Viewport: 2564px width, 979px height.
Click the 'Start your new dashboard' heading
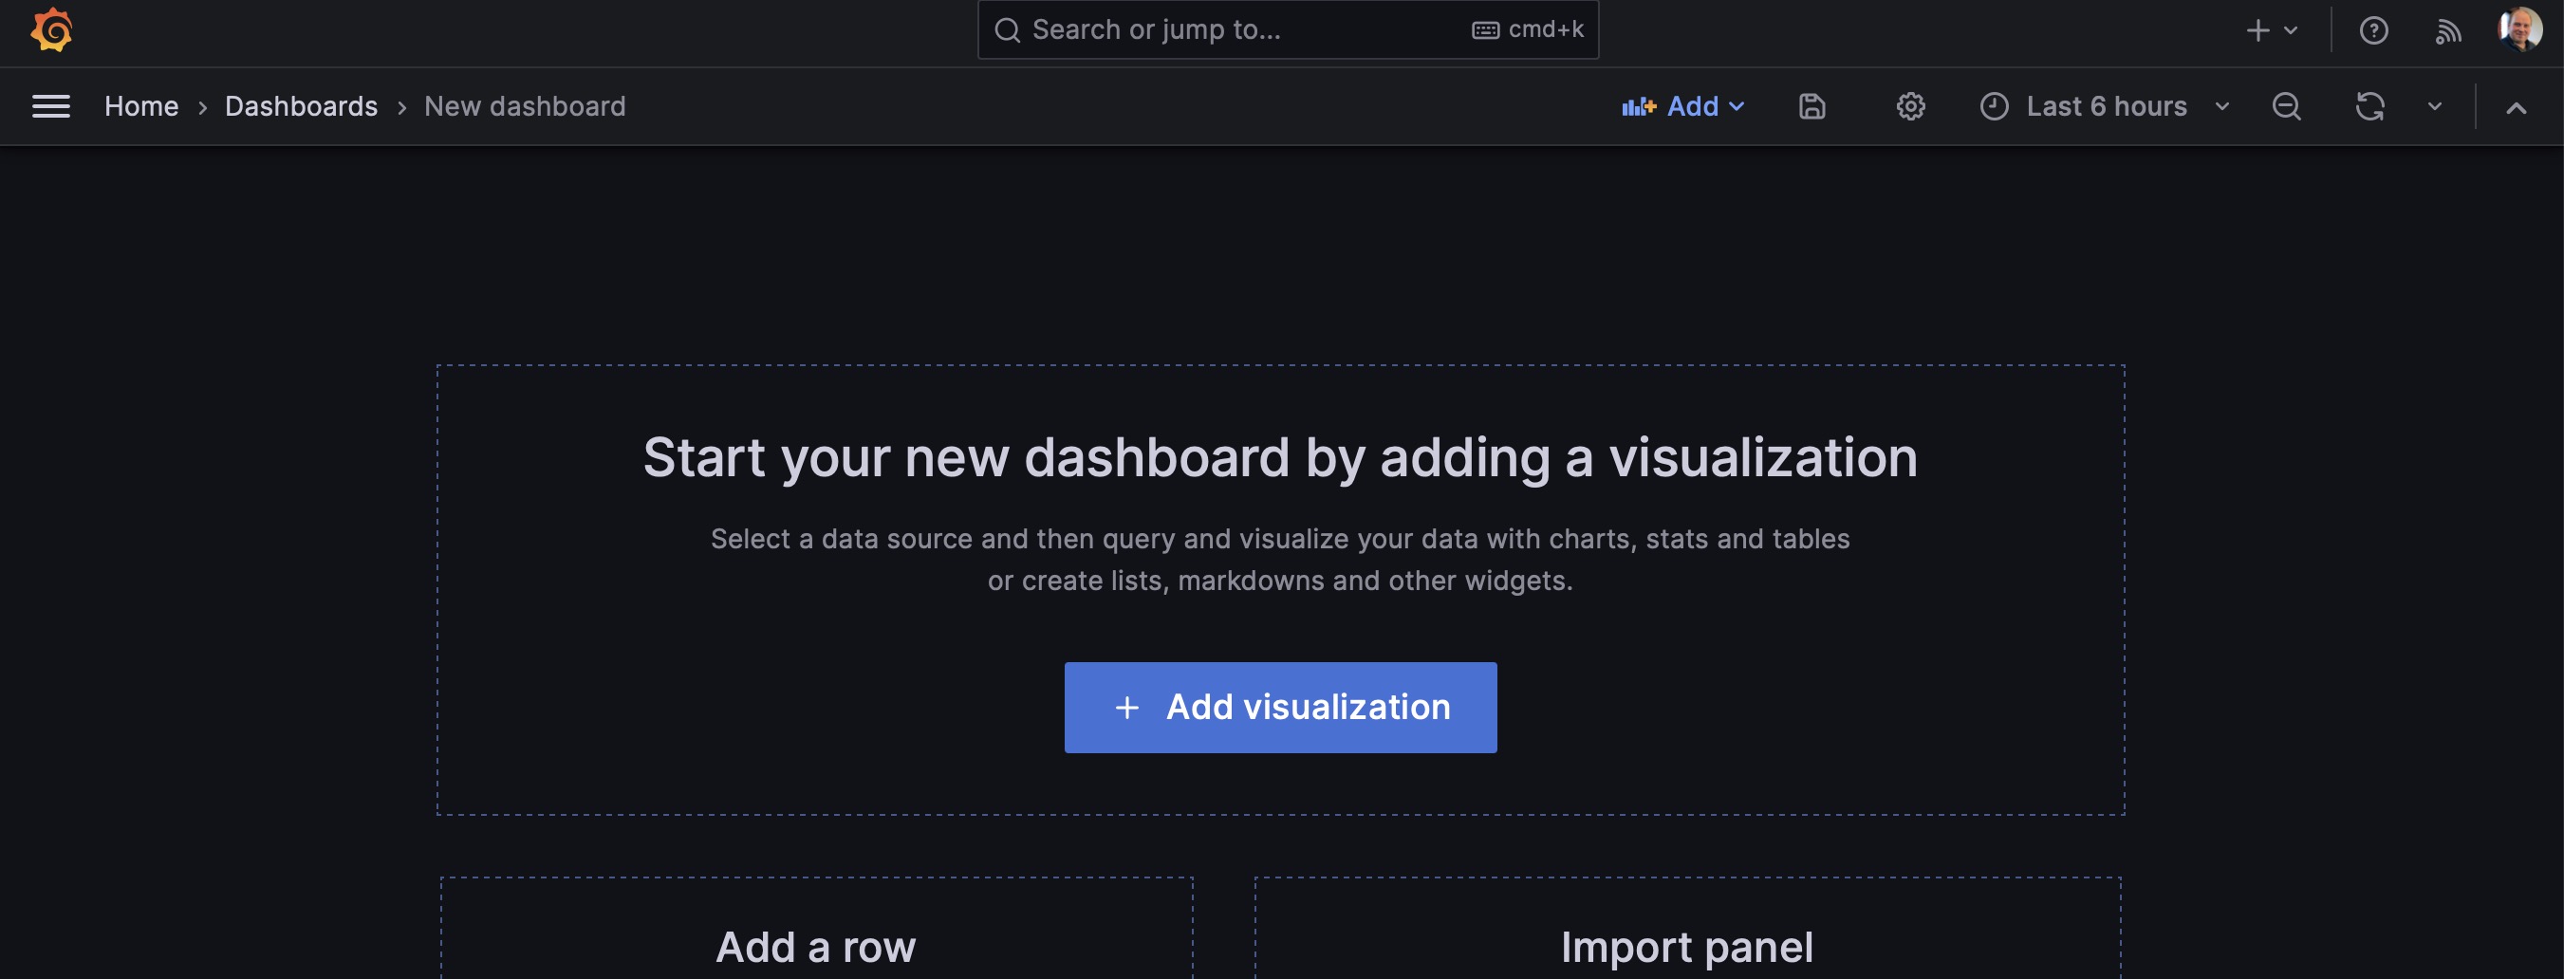pyautogui.click(x=1280, y=457)
